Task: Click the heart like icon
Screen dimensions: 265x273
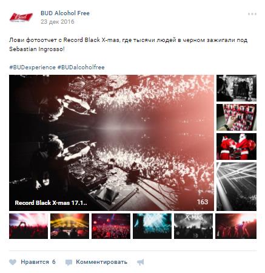Action: 13,262
